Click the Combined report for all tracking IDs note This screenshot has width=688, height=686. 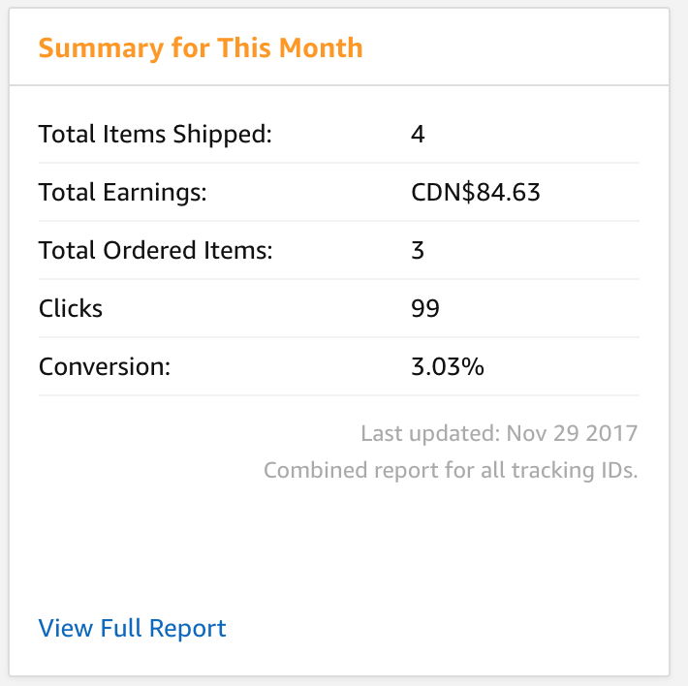451,470
